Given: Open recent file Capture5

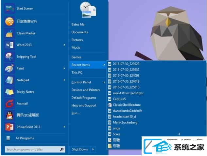Looking at the screenshot, I should (x=119, y=99).
